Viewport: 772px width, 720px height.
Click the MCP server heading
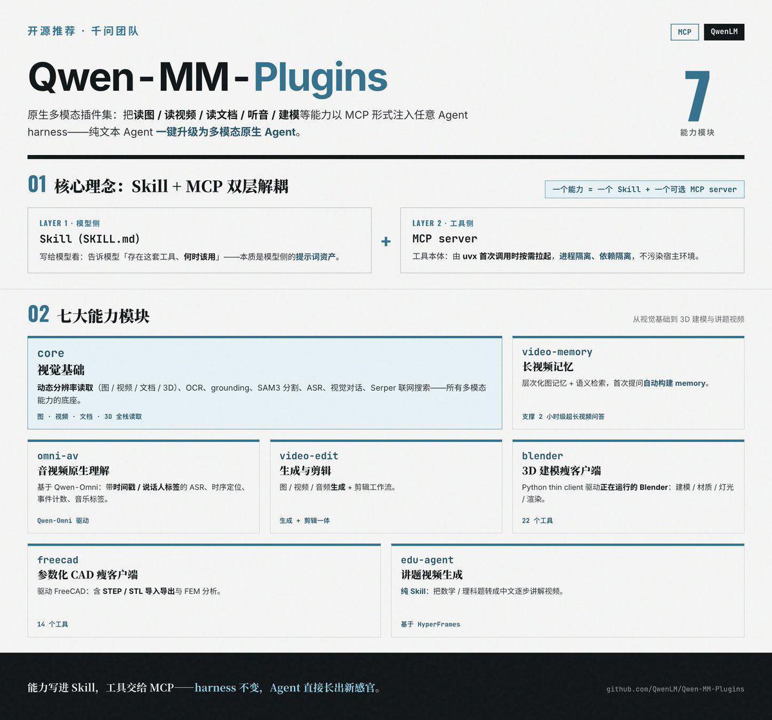pyautogui.click(x=445, y=239)
